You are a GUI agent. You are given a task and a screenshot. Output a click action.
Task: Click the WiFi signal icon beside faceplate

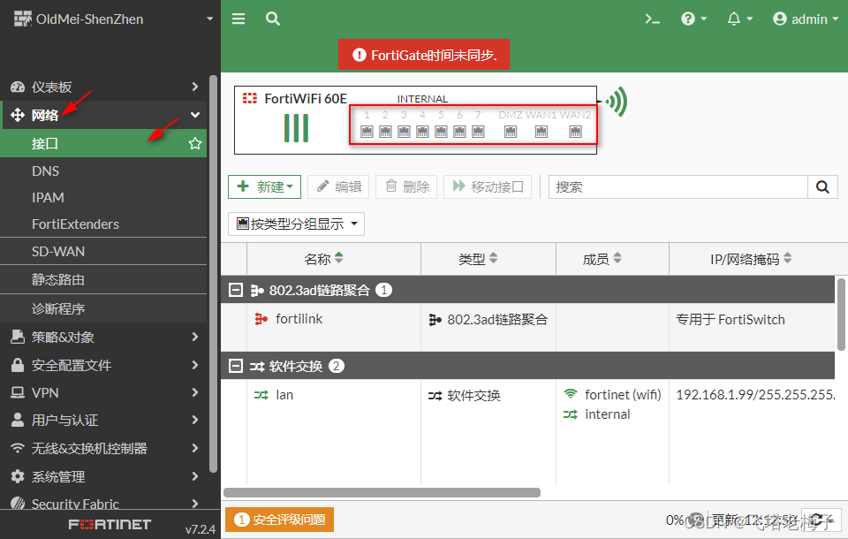(616, 102)
